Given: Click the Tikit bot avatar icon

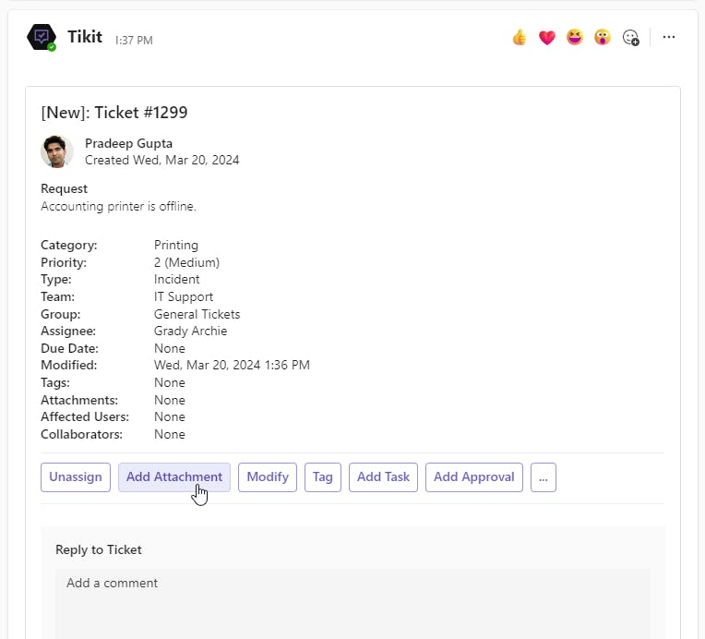Looking at the screenshot, I should coord(42,38).
